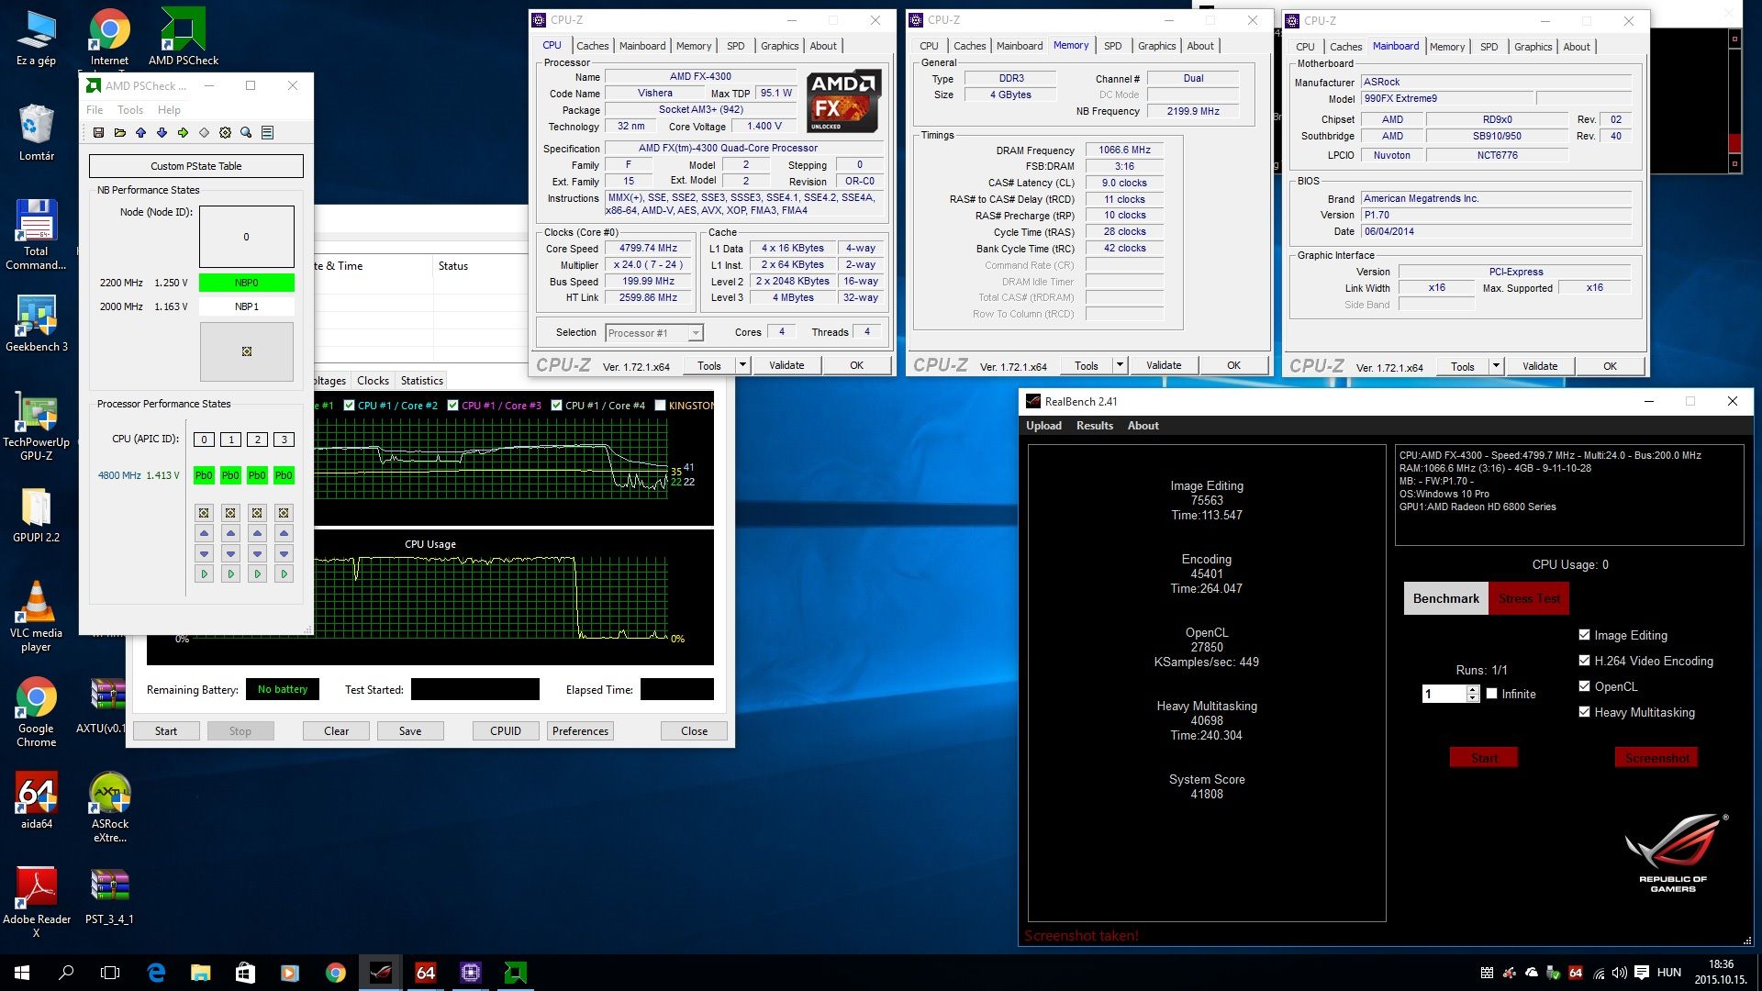
Task: Open TechPowerUp GPU-Z desktop icon
Action: click(x=37, y=425)
